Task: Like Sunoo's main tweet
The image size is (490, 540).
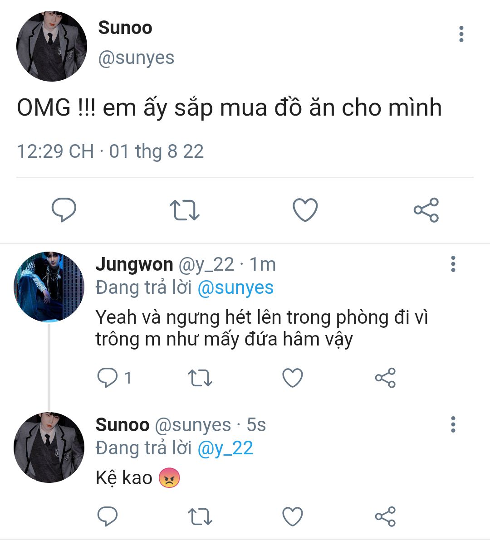Action: (x=305, y=210)
